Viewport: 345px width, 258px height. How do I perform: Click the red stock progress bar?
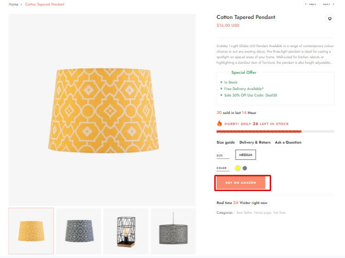[259, 132]
